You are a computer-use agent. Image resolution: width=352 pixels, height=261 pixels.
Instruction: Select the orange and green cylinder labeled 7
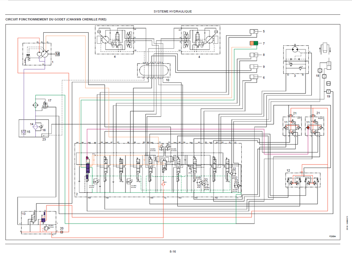tap(254, 43)
